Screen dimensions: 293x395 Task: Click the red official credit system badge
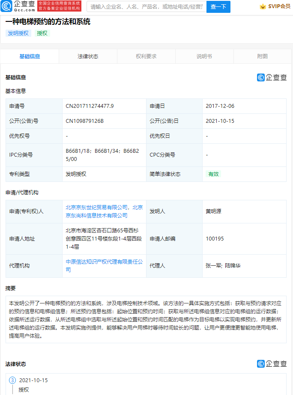[60, 6]
